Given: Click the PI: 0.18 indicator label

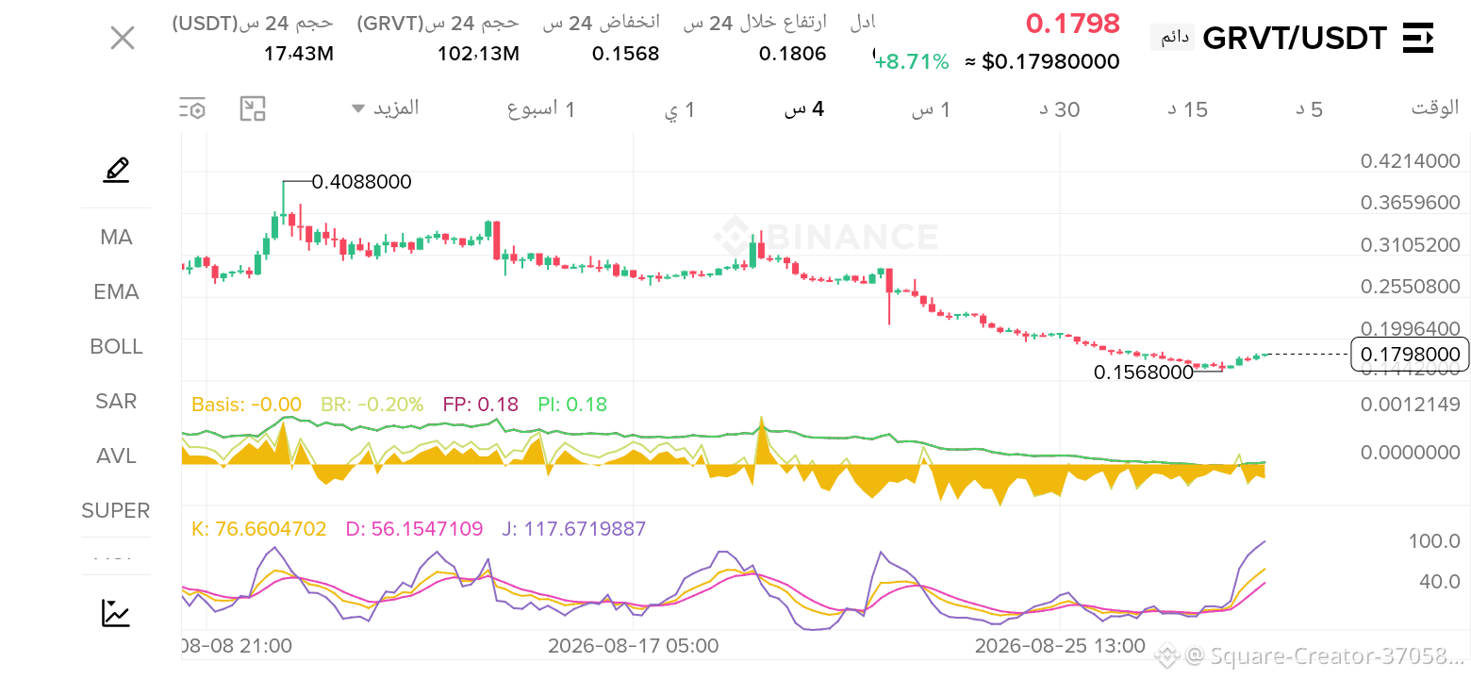Looking at the screenshot, I should pyautogui.click(x=572, y=405).
